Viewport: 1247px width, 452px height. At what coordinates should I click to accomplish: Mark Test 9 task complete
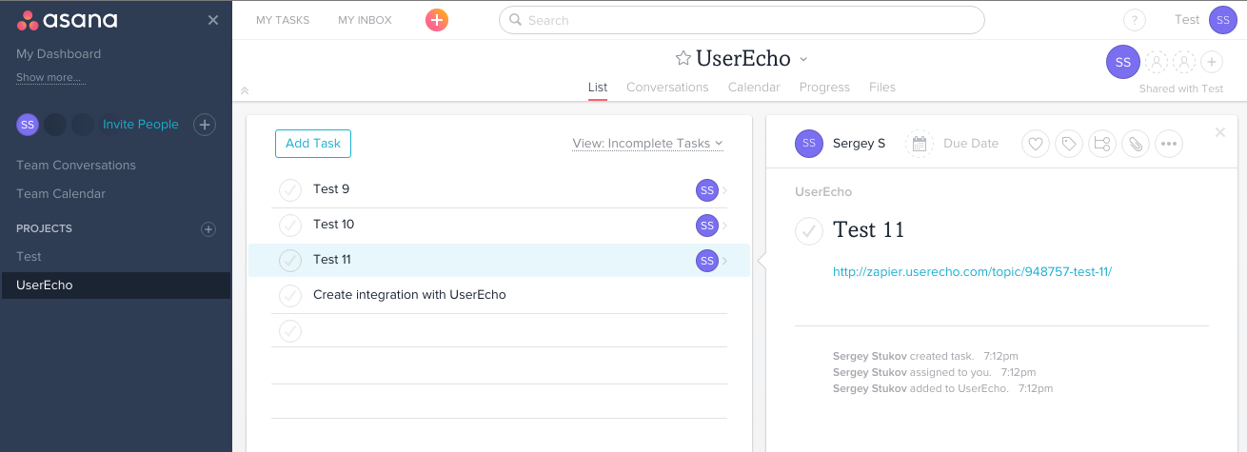(x=290, y=190)
